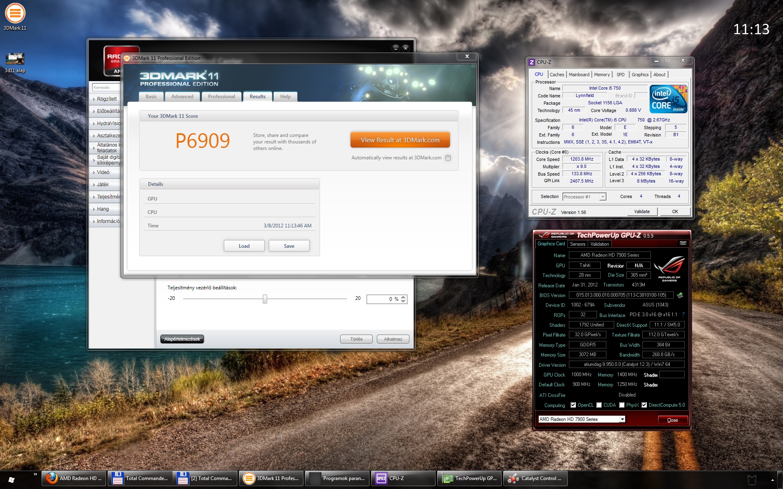Click the Keresés search field in Catalyst
Viewport: 783px width, 489px height.
(106, 87)
